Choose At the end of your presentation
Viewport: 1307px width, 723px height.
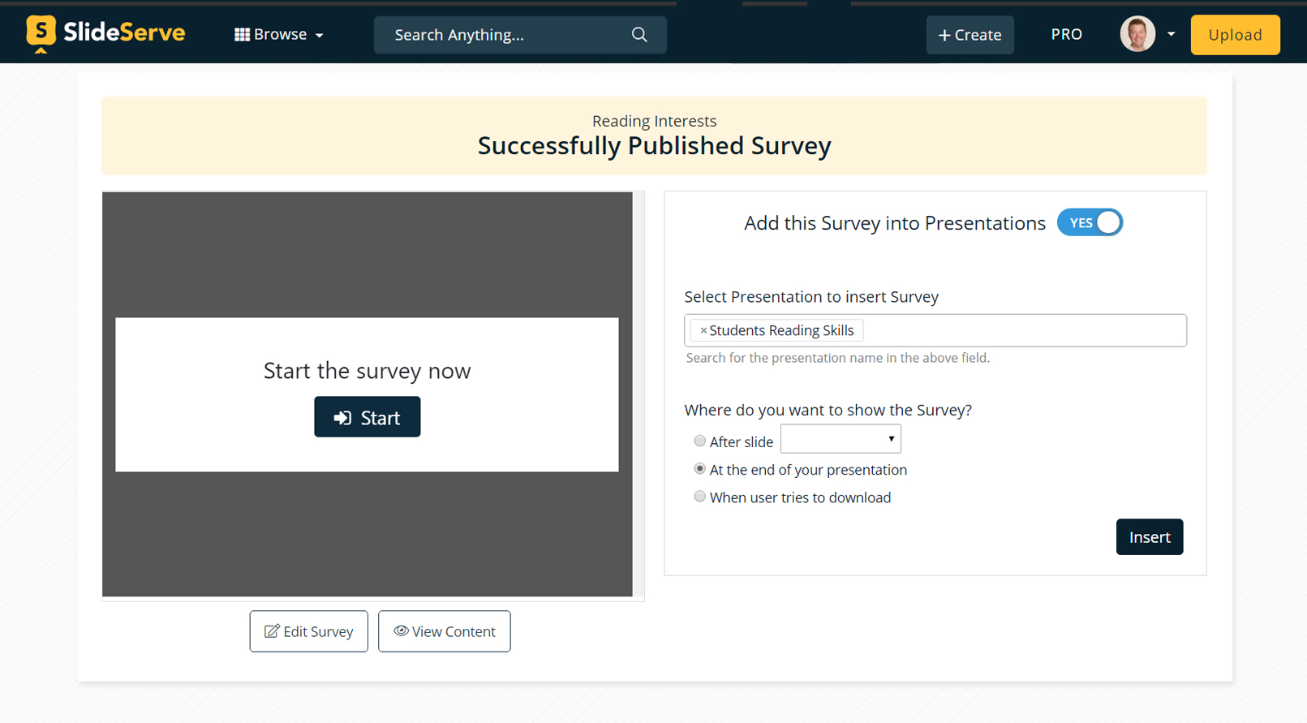click(699, 469)
